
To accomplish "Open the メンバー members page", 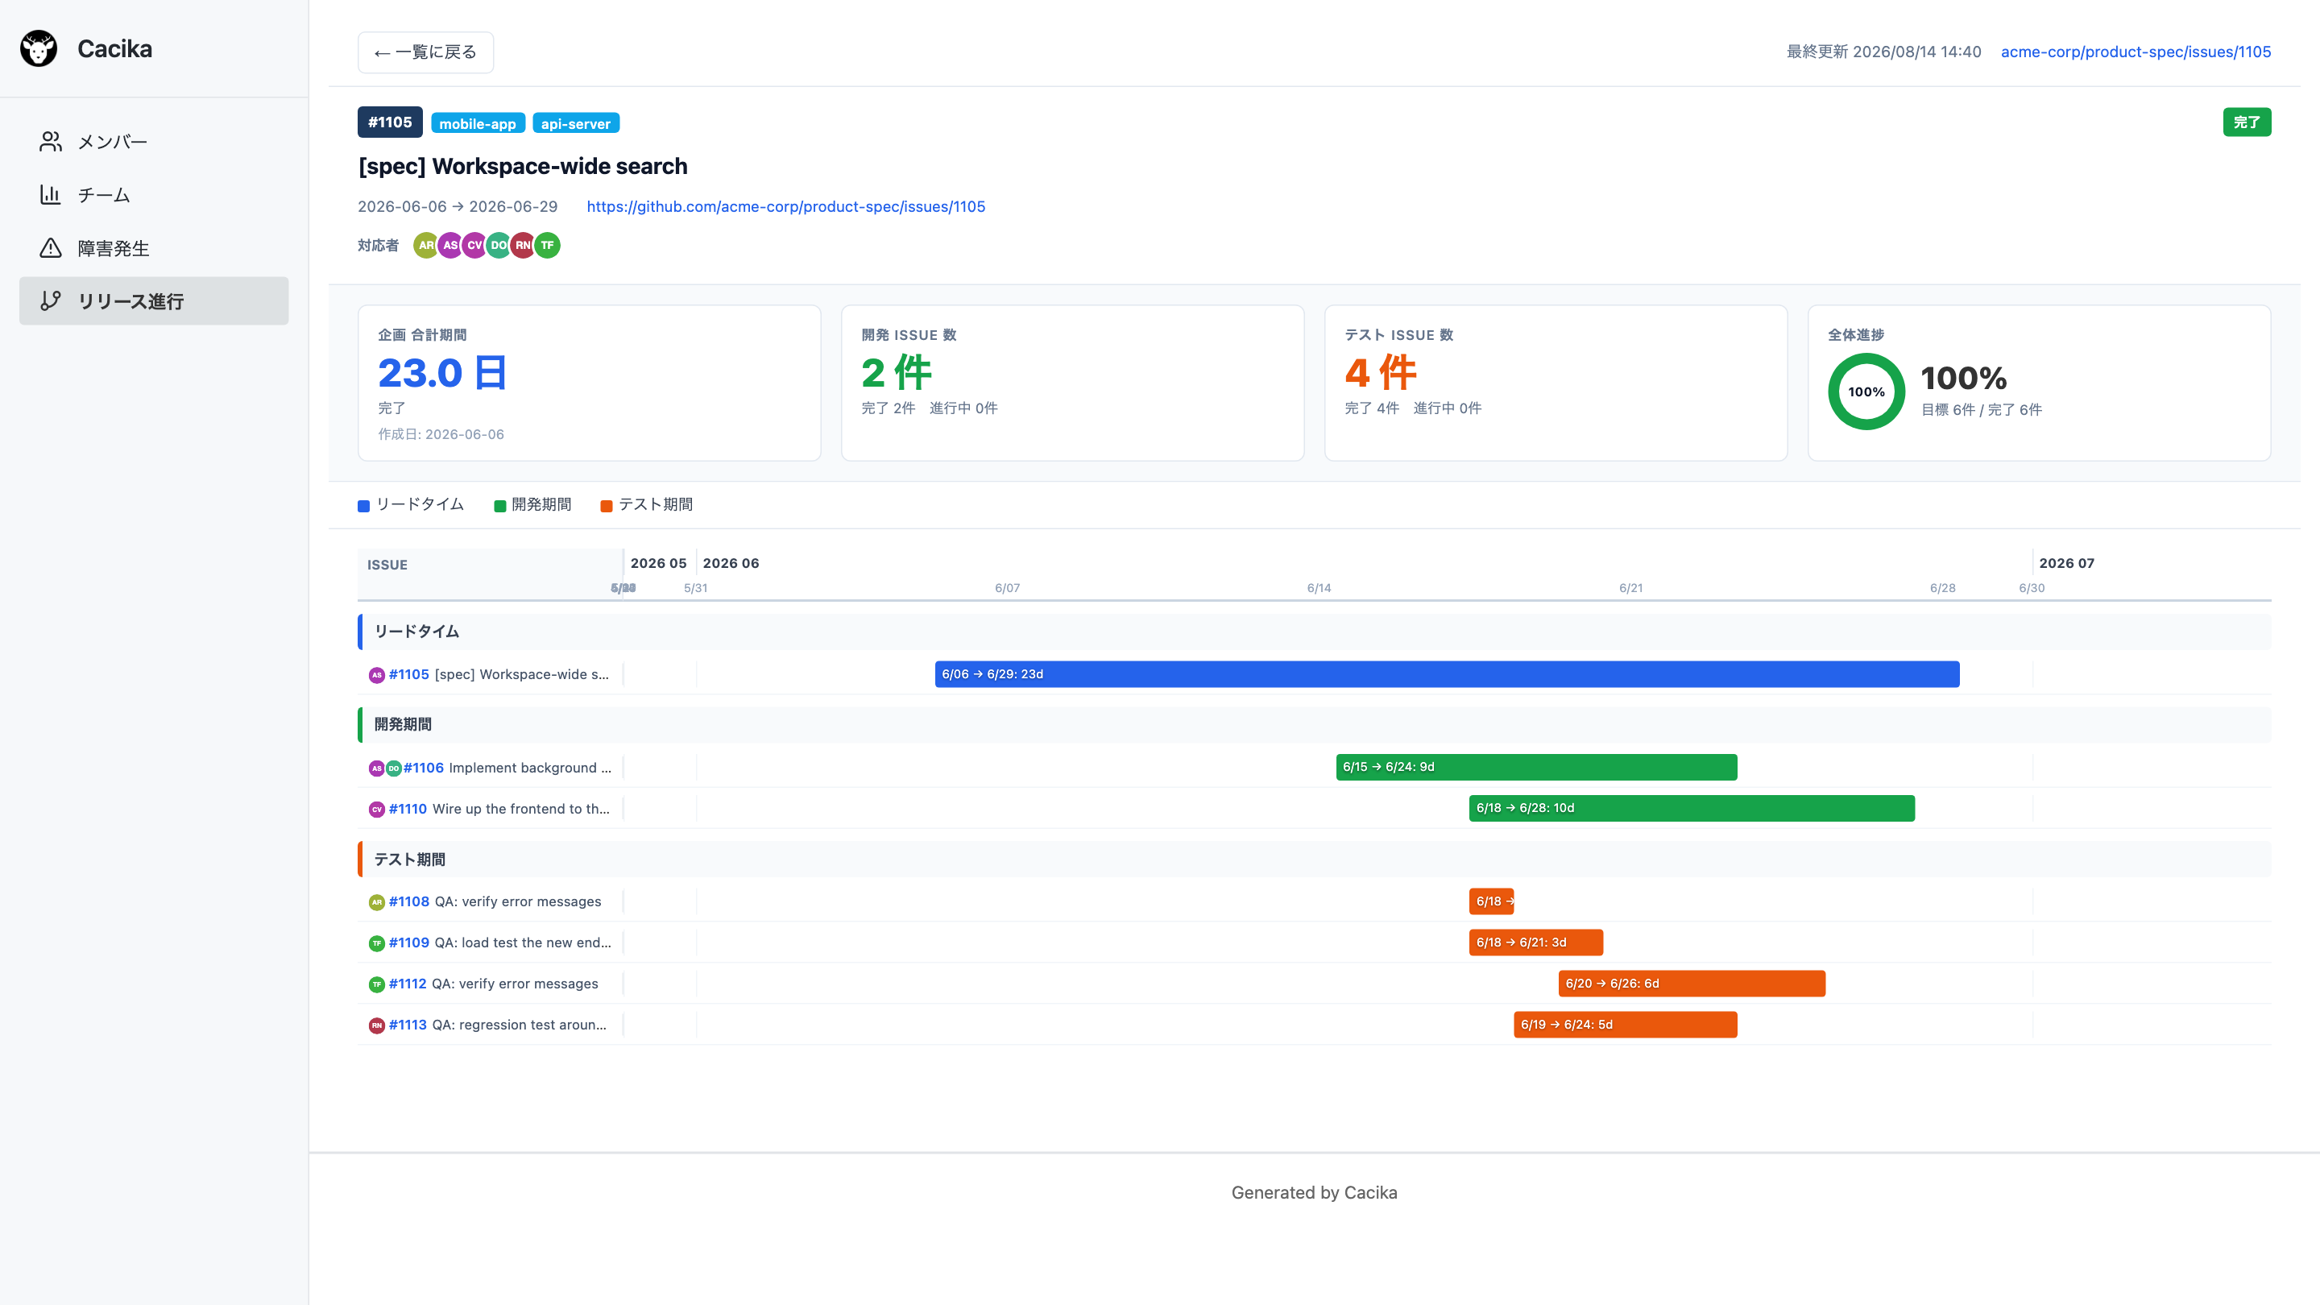I will tap(154, 142).
